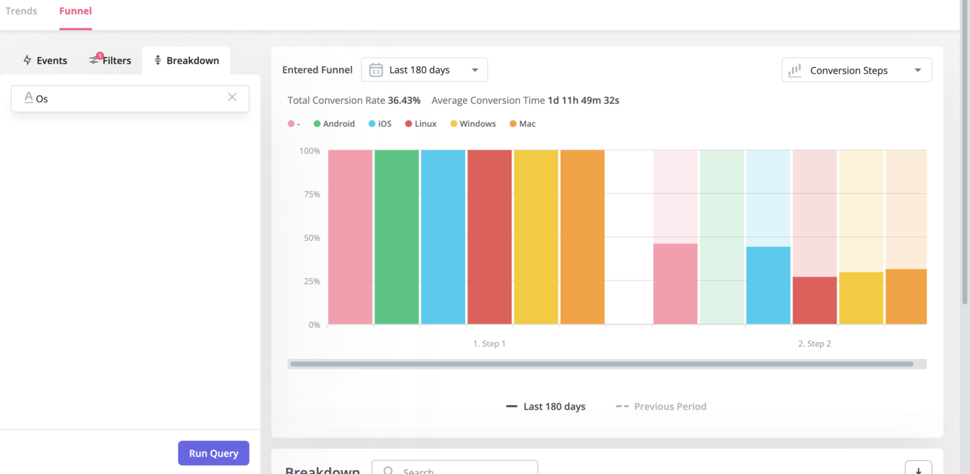Click the bar chart icon beside Conversion Steps
970x474 pixels.
coord(794,69)
